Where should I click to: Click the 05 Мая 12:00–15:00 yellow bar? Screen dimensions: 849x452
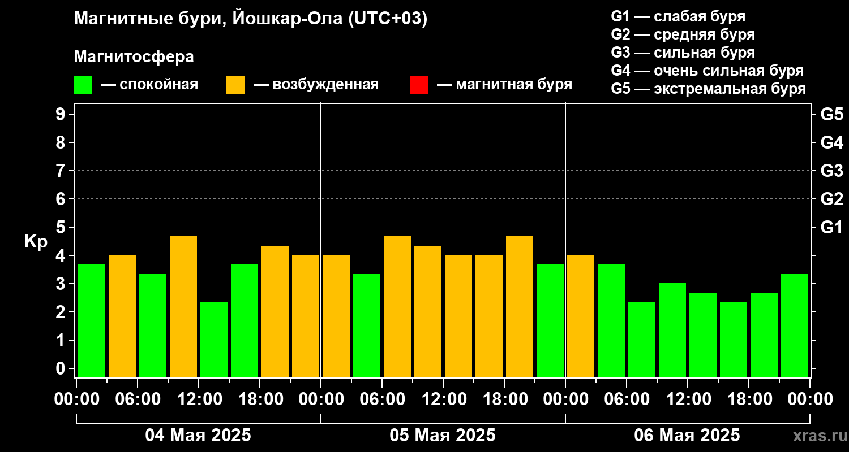[458, 316]
